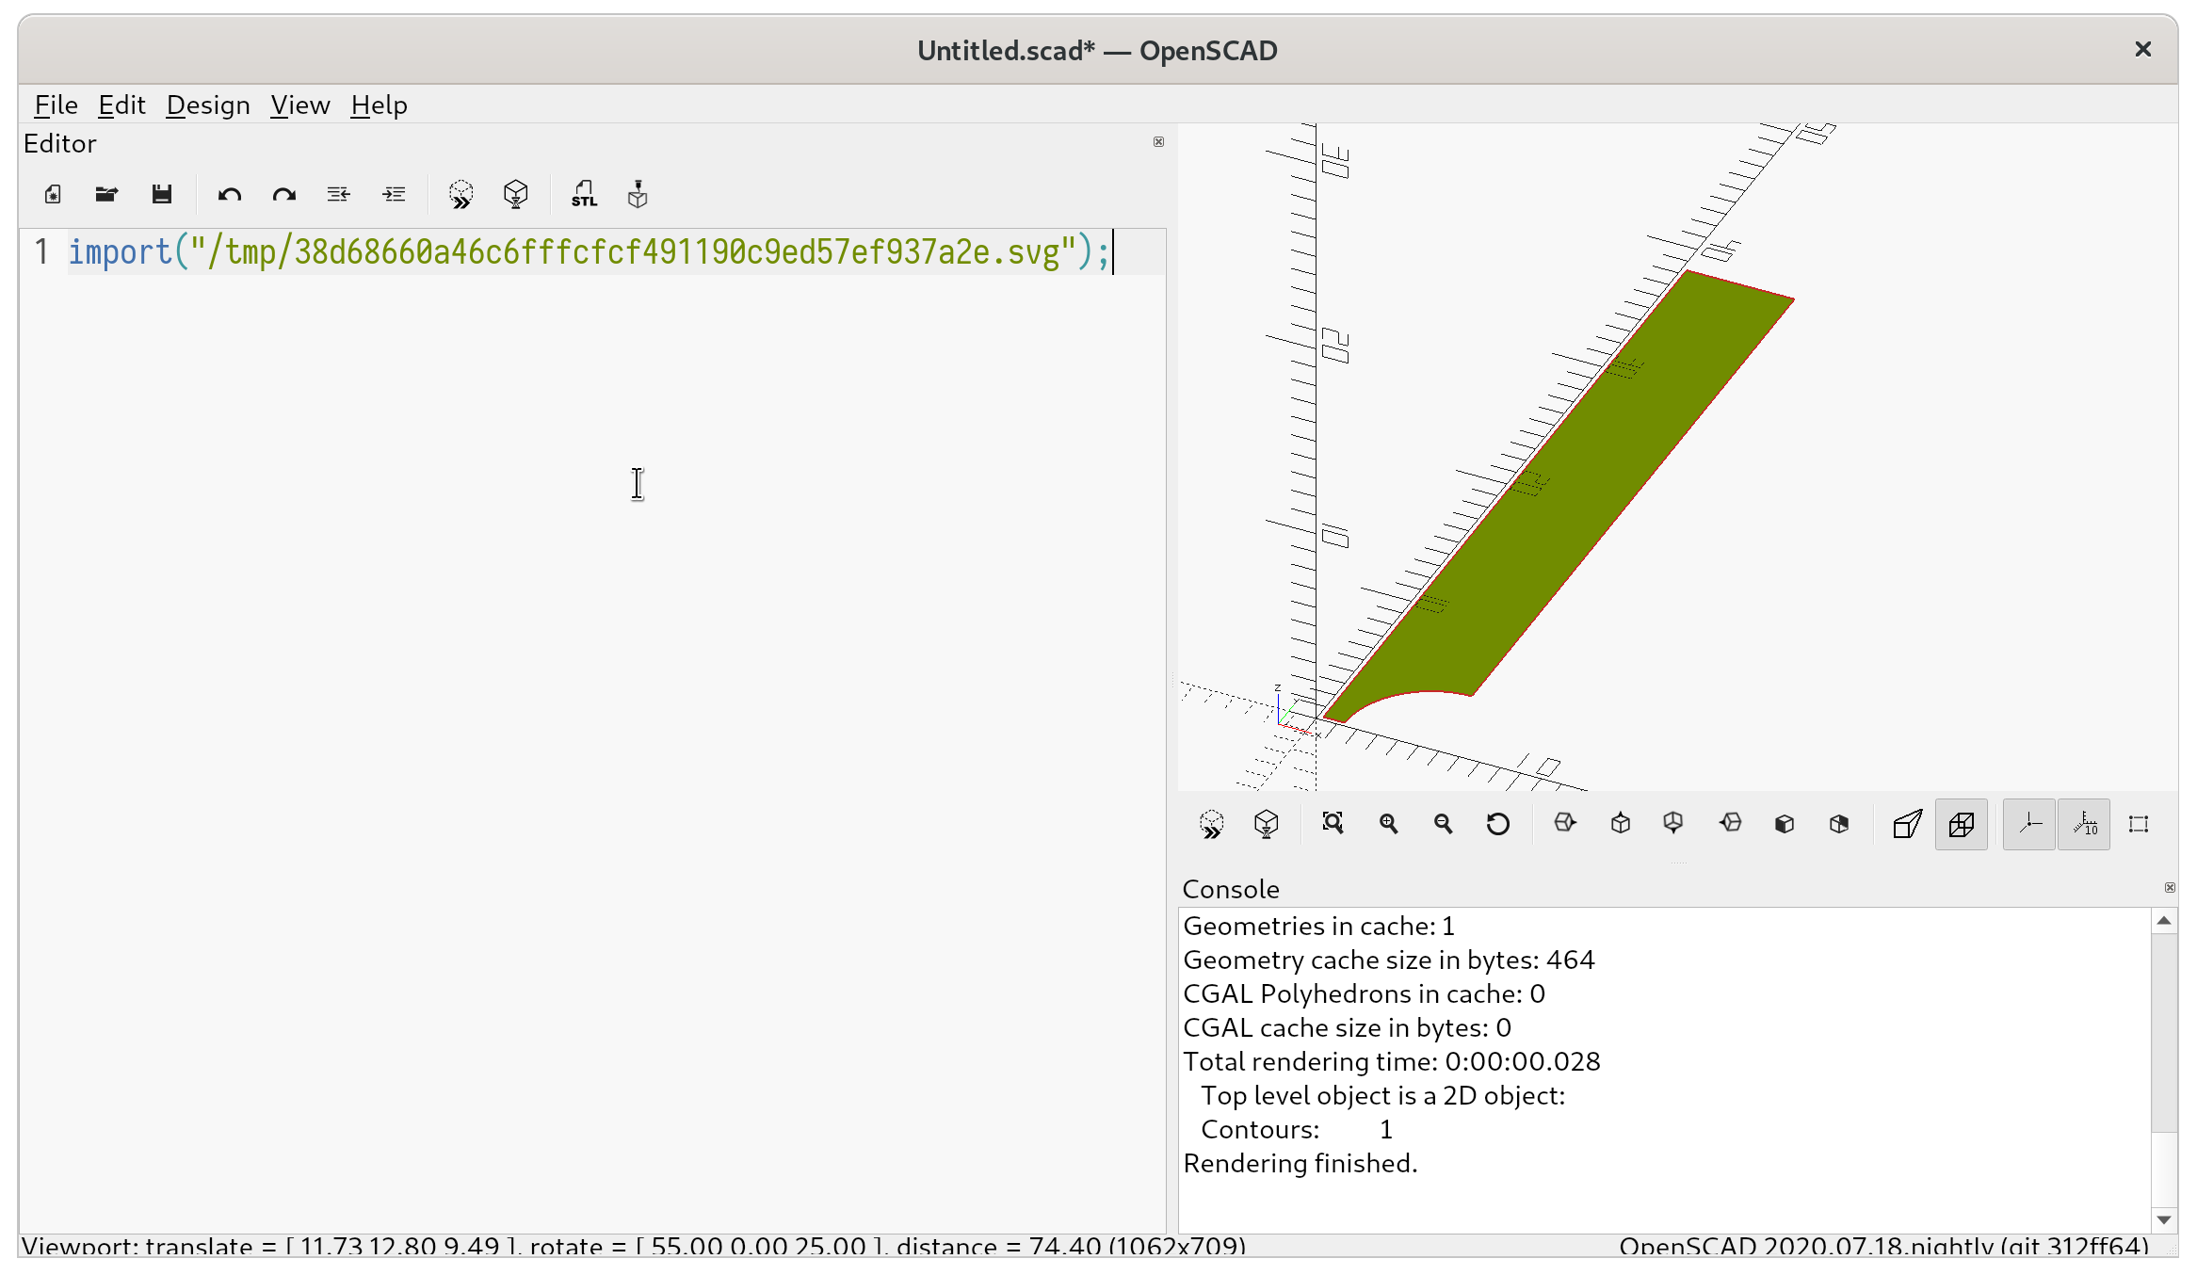Image resolution: width=2197 pixels, height=1275 pixels.
Task: Undo the last editor change
Action: [229, 195]
